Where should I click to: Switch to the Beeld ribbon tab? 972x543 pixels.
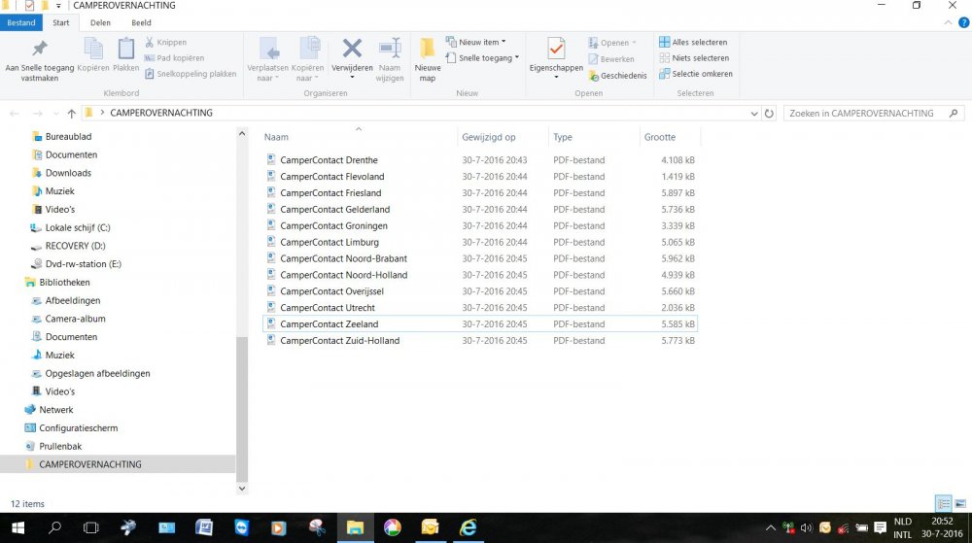(141, 21)
